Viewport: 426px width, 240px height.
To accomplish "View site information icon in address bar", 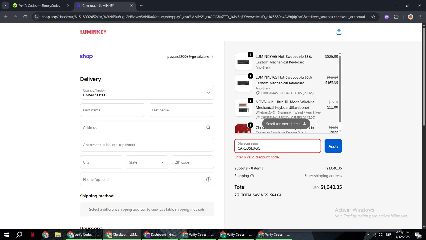I will click(36, 17).
